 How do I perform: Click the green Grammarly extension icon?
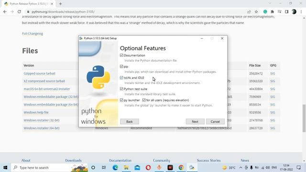click(265, 11)
